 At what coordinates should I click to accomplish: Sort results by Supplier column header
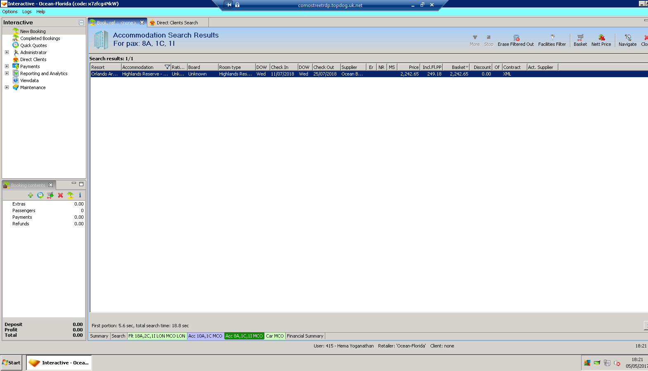pyautogui.click(x=353, y=67)
